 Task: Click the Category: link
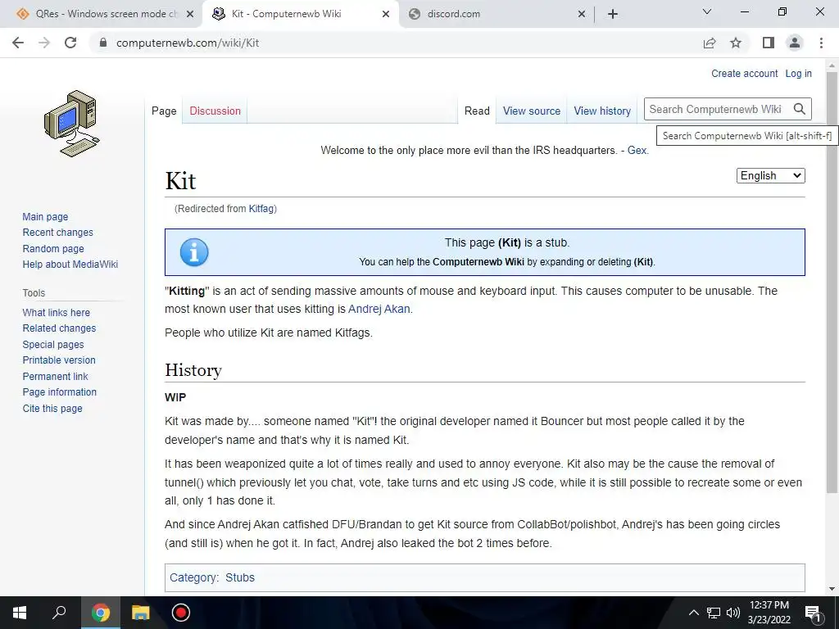193,577
